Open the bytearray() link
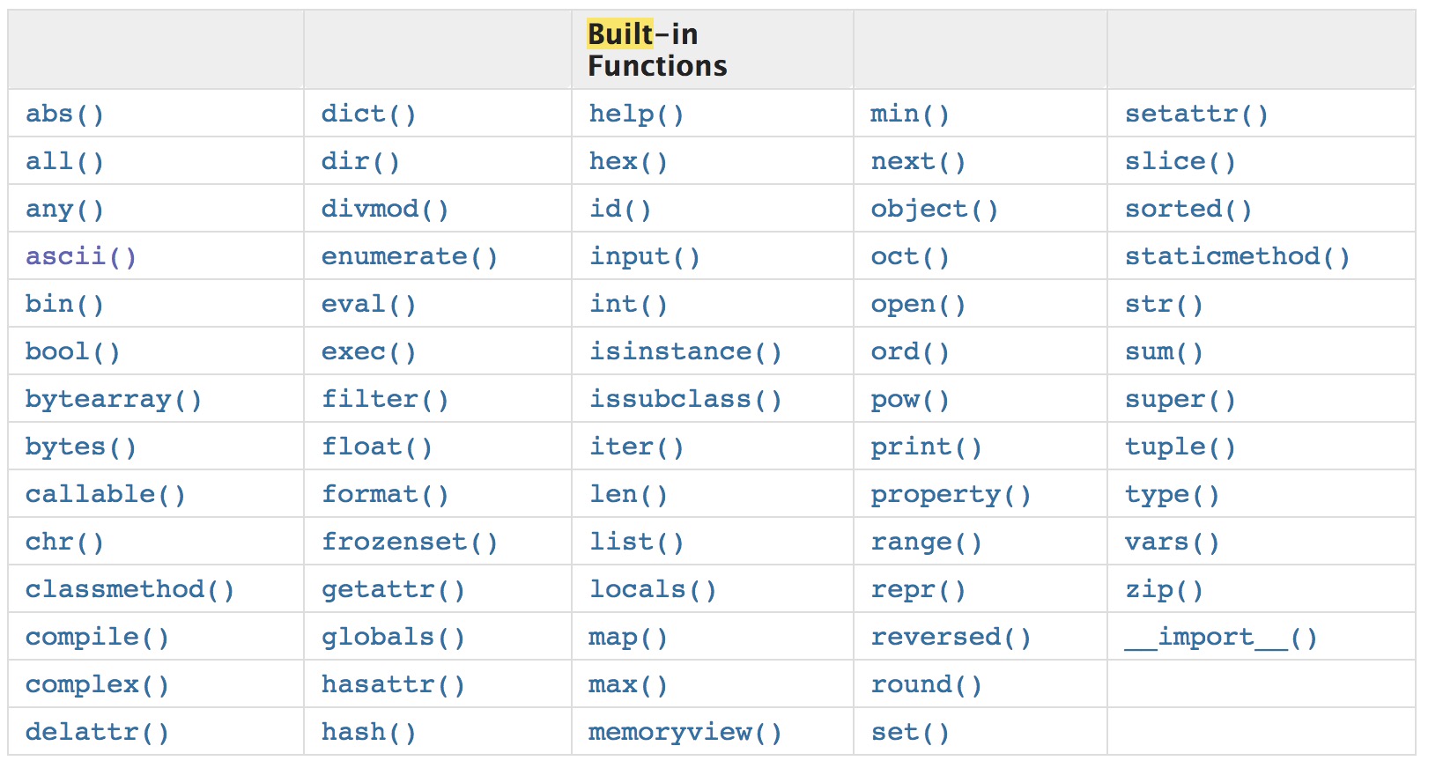The image size is (1443, 768). (113, 399)
